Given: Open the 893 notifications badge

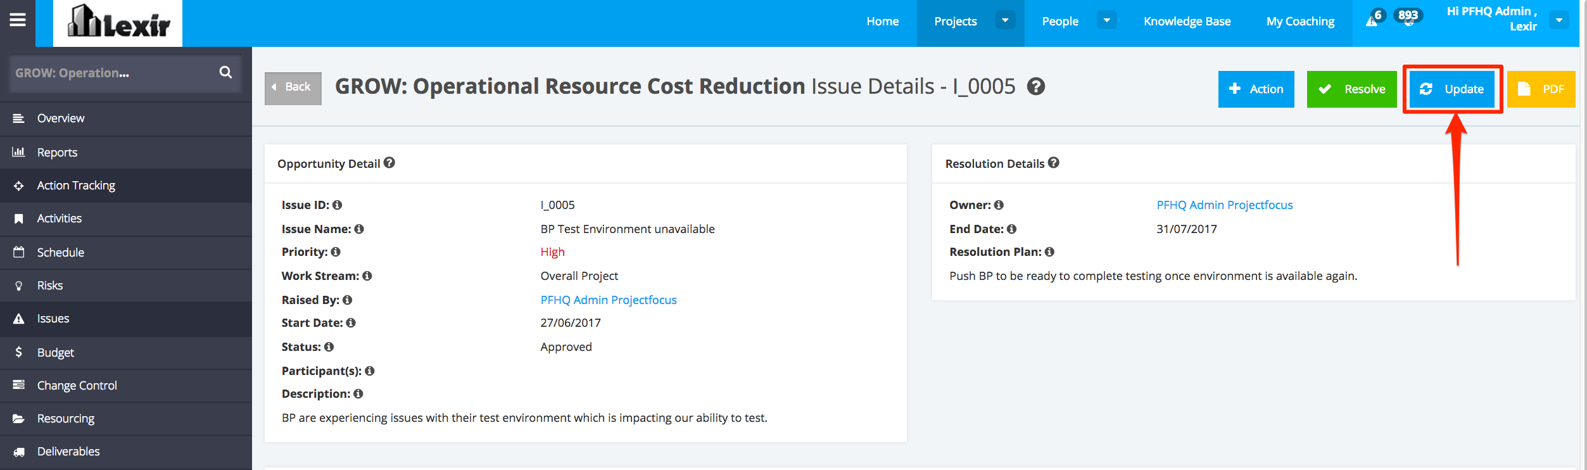Looking at the screenshot, I should coord(1408,16).
